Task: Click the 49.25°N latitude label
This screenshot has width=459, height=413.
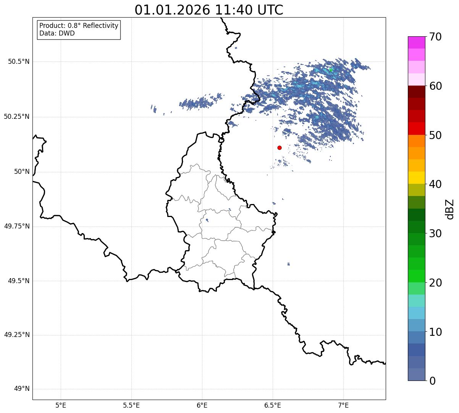Action: tap(17, 335)
